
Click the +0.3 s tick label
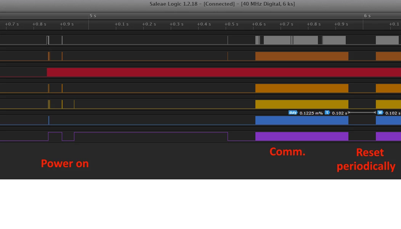[176, 24]
